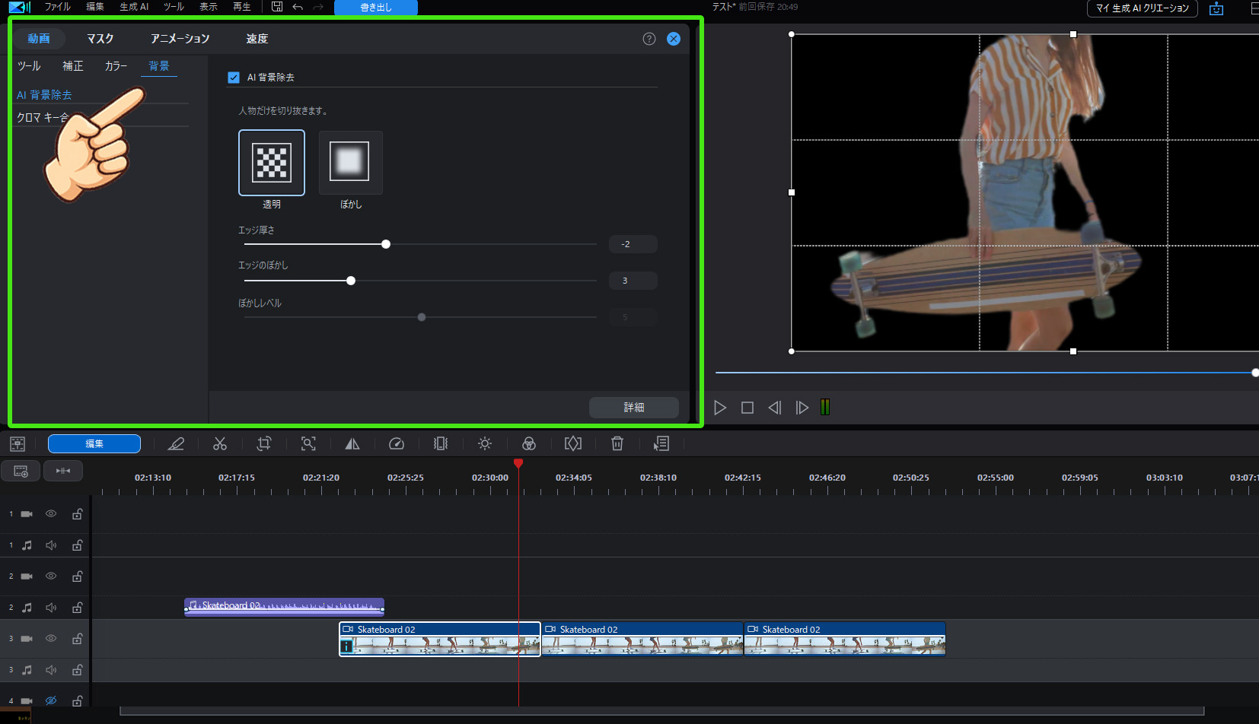Open the 生成 AI menu

point(134,7)
